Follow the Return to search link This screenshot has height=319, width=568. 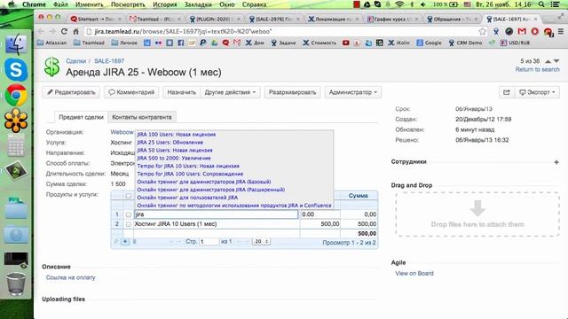537,69
